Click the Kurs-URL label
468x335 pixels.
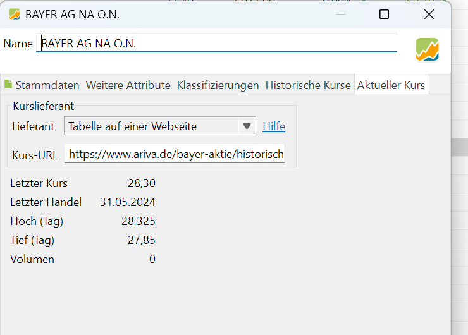point(35,155)
